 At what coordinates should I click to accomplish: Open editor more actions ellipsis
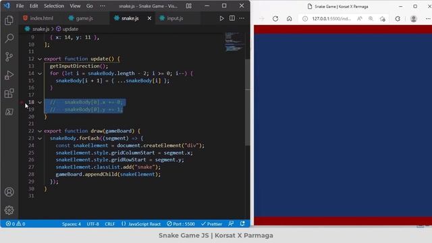point(242,18)
